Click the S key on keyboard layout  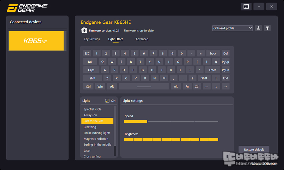coord(114,70)
